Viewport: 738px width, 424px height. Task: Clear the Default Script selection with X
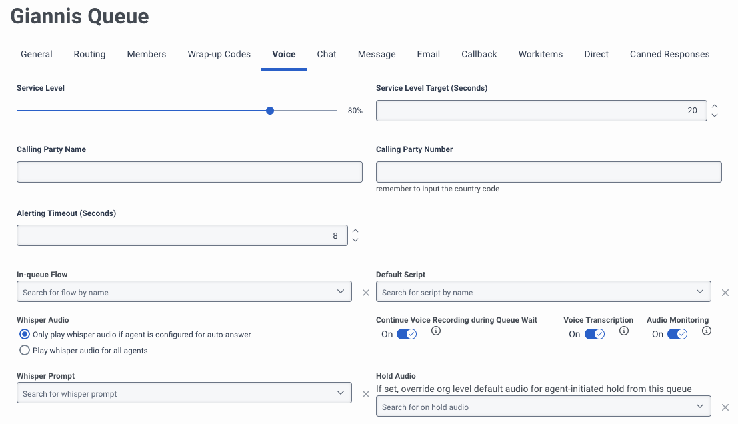725,292
